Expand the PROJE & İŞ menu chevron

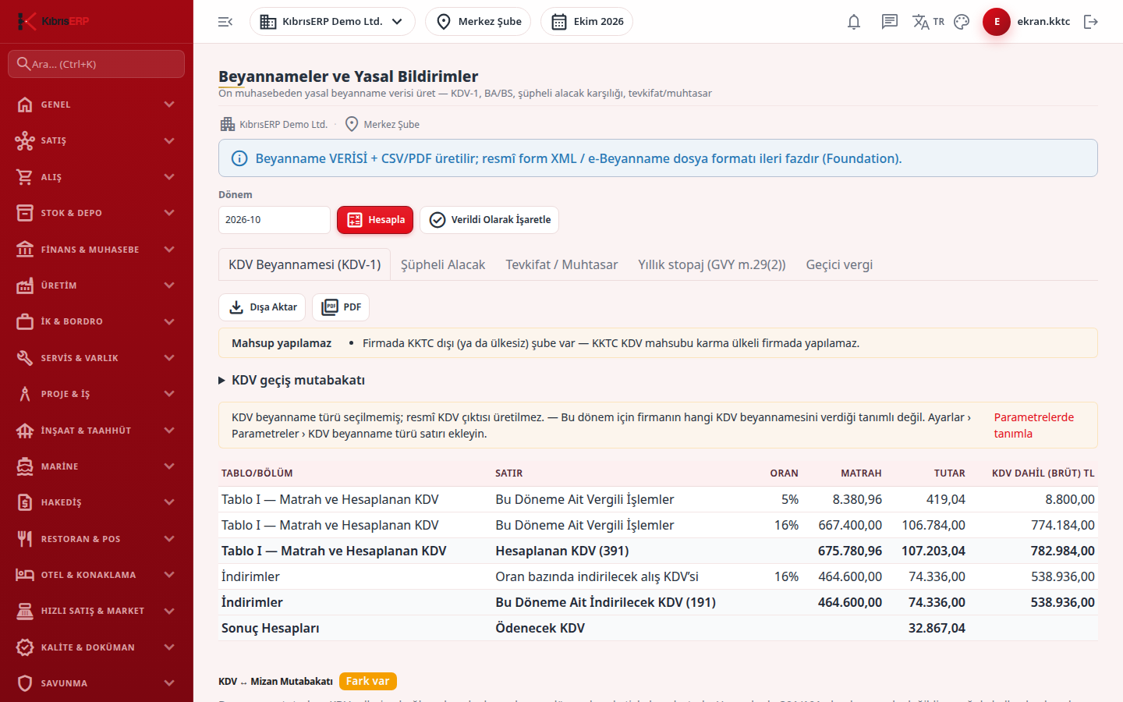[x=169, y=394]
